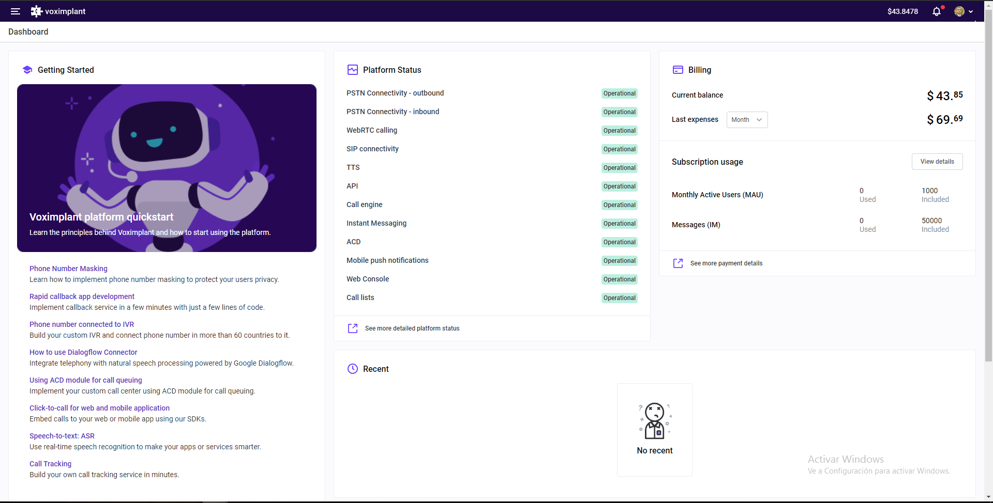The image size is (993, 503).
Task: Open Using ACD module for call queuing
Action: coord(86,380)
